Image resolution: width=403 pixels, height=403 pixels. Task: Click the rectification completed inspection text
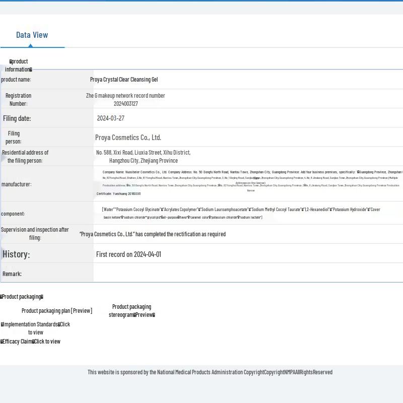pos(152,234)
